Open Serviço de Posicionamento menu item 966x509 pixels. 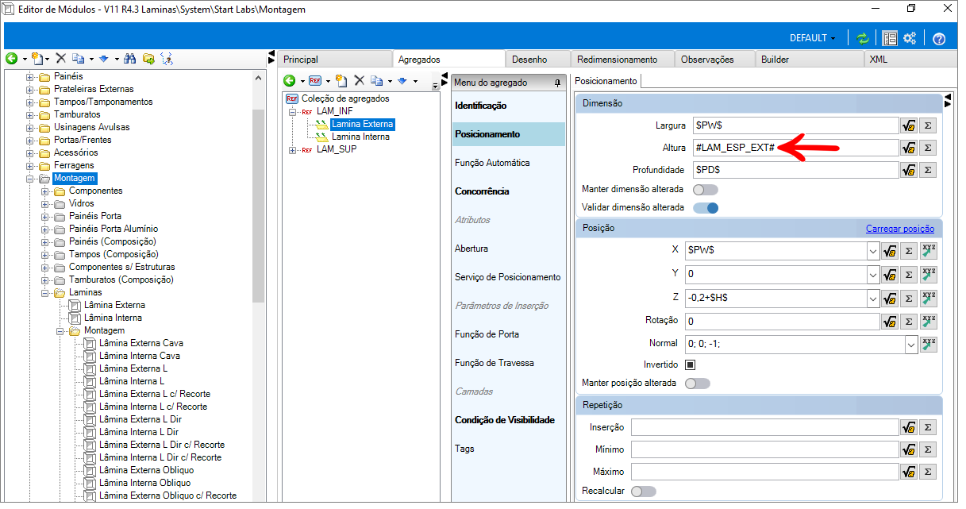pyautogui.click(x=508, y=277)
